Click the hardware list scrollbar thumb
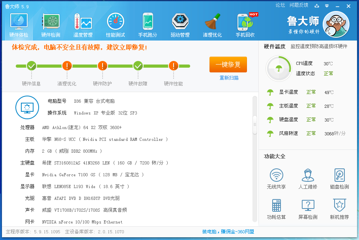359x240 pixels. pos(254,125)
